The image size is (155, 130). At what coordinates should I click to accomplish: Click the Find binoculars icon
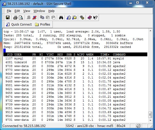tap(61, 18)
